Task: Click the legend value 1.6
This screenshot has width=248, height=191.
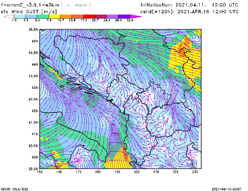Action: pyautogui.click(x=14, y=20)
